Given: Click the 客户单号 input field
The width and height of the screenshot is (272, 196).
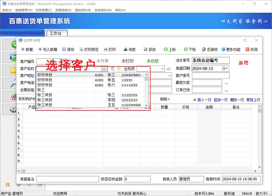Looking at the screenshot, I should tap(211, 76).
